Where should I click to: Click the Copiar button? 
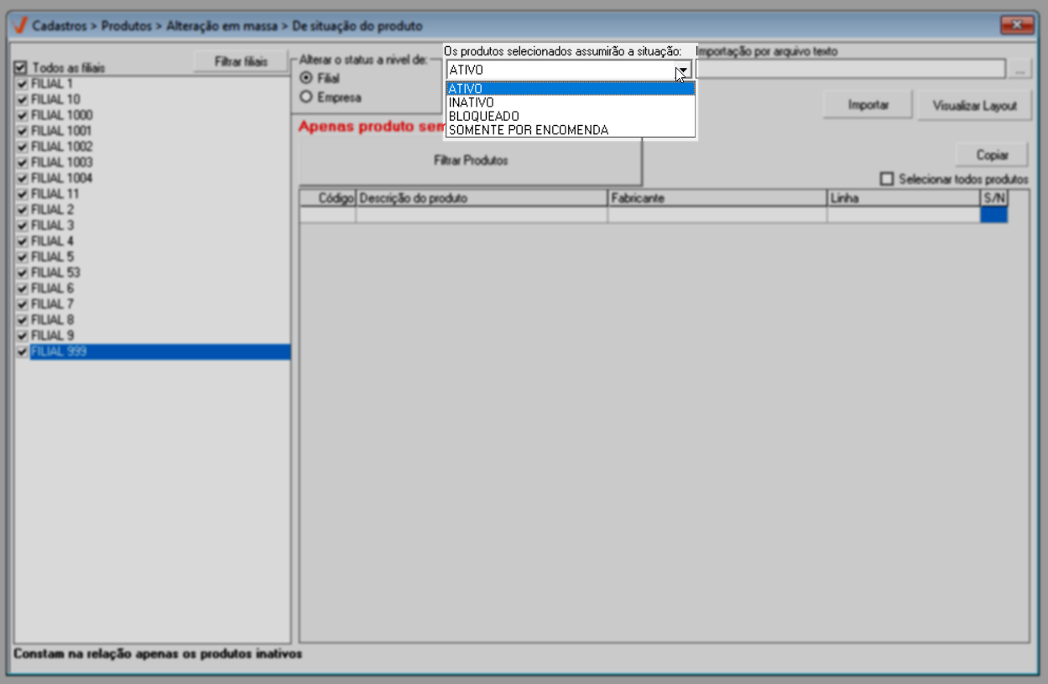pyautogui.click(x=993, y=155)
